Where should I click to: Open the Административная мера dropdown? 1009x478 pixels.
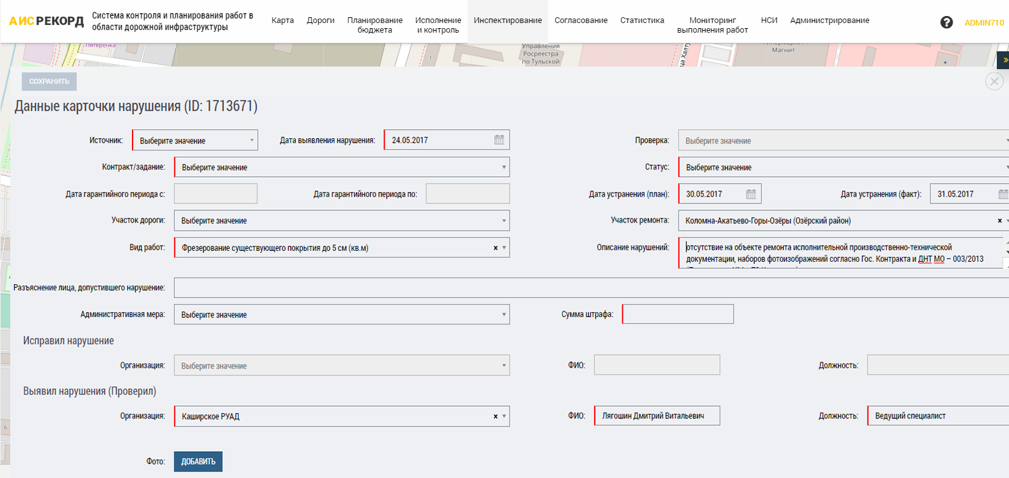(342, 314)
